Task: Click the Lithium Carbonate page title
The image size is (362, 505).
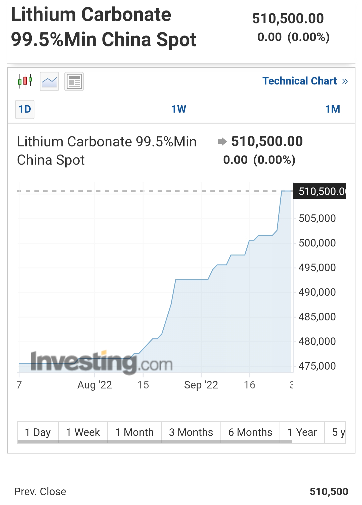Action: 104,27
